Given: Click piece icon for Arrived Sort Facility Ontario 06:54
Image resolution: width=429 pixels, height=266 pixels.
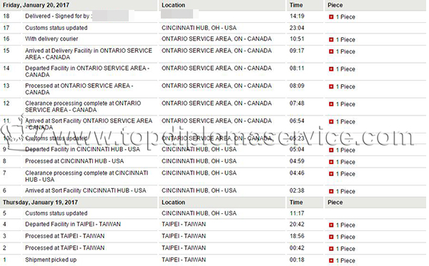Looking at the screenshot, I should pos(331,122).
